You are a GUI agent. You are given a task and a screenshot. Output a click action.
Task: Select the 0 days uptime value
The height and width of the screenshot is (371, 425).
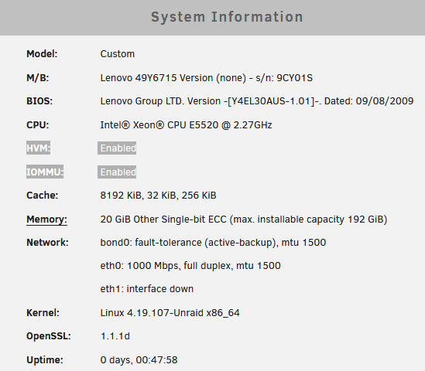[x=139, y=360]
